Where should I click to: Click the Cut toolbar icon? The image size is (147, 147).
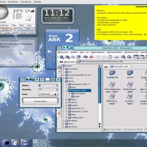pos(98,57)
